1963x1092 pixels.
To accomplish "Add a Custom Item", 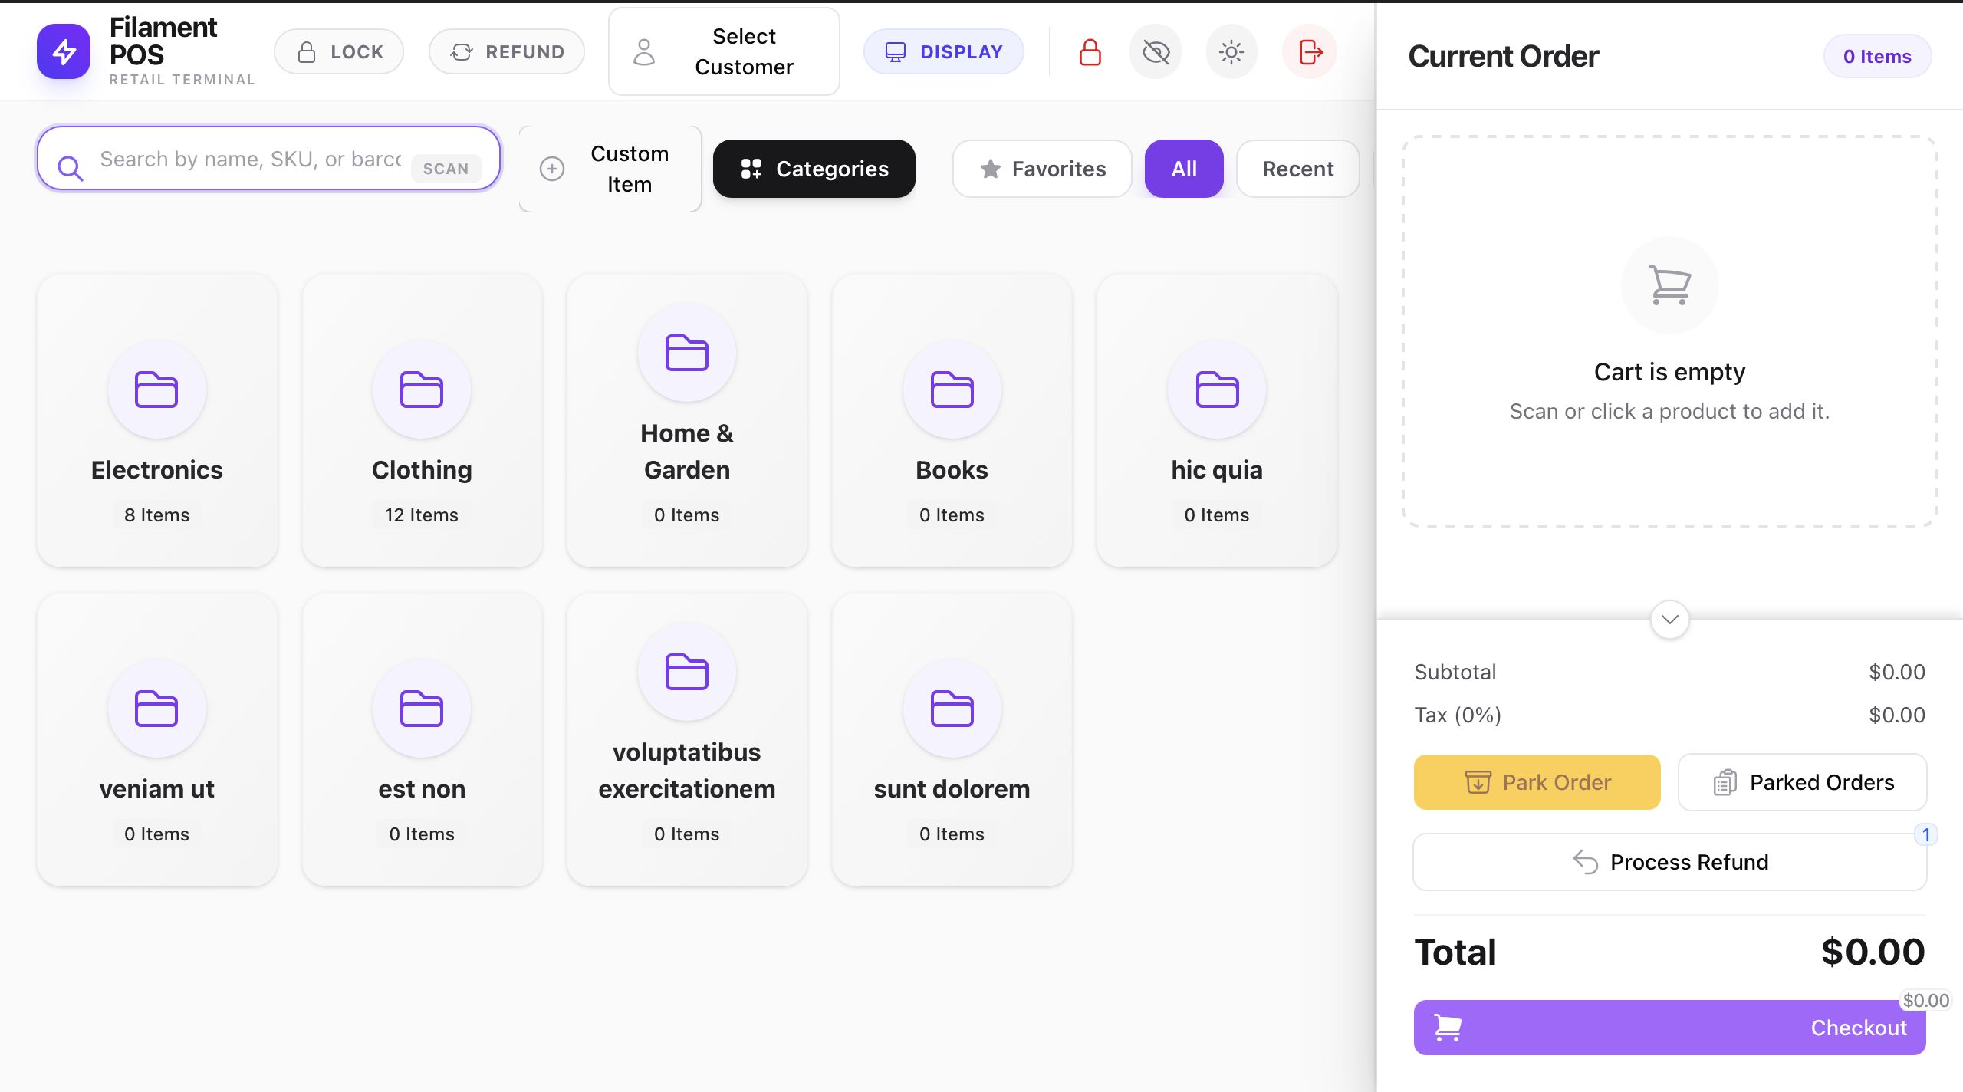I will coord(610,169).
